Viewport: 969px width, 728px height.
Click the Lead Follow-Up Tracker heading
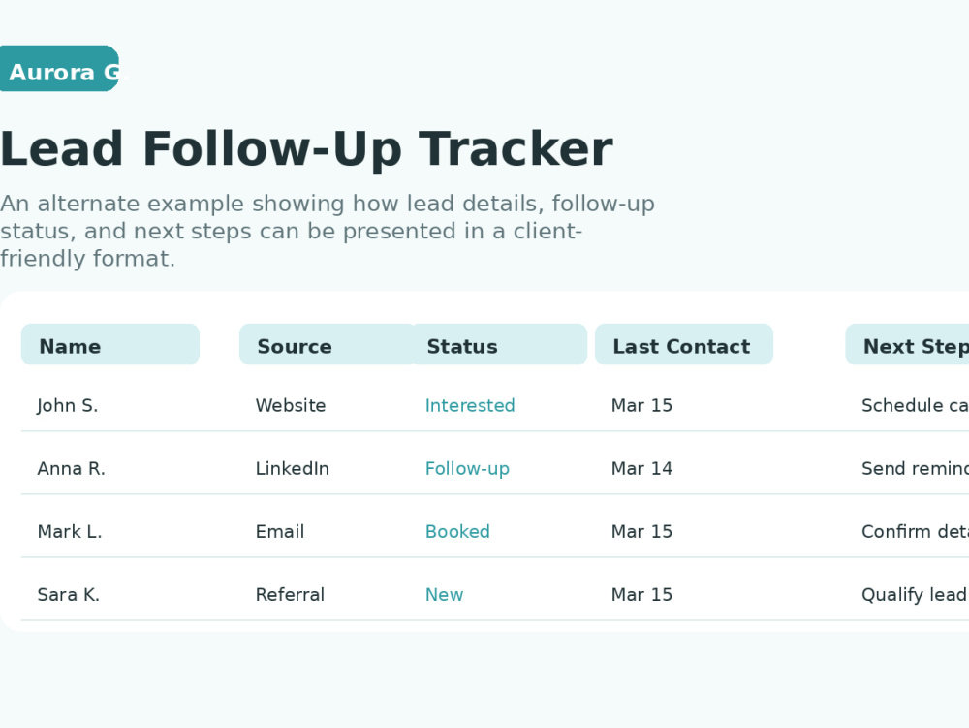306,149
